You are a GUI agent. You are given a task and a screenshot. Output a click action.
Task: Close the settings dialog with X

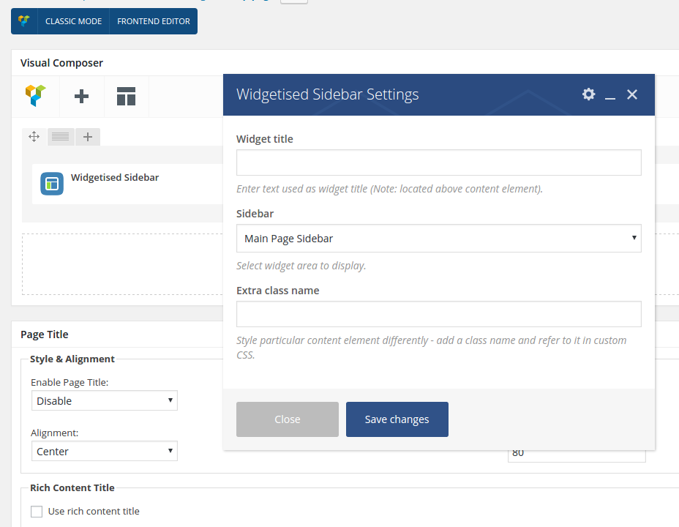coord(632,94)
